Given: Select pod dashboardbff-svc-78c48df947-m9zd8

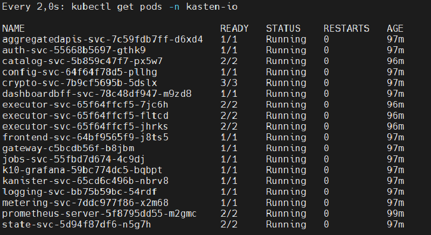Looking at the screenshot, I should click(x=97, y=94).
